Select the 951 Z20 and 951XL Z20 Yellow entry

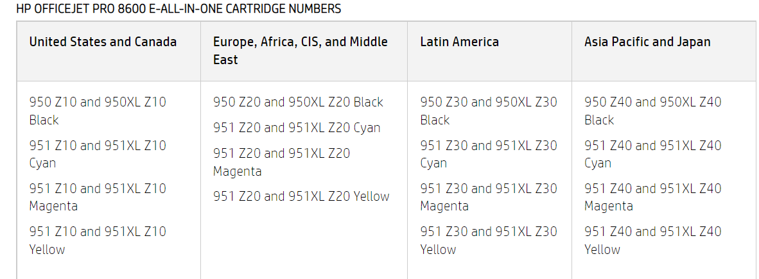[301, 196]
